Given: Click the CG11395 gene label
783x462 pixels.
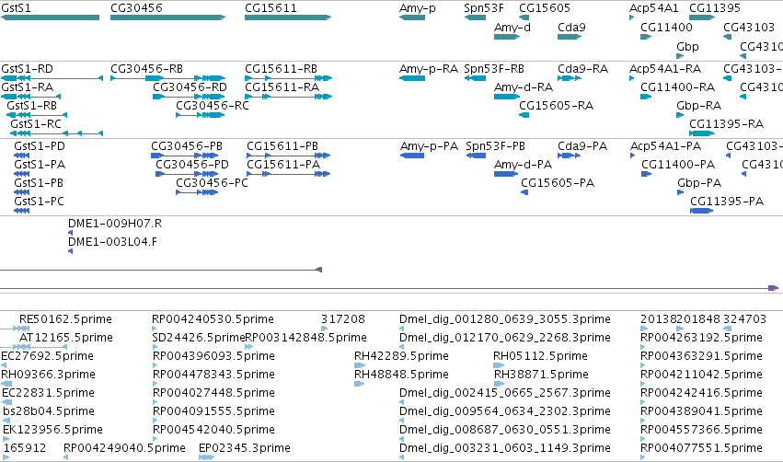Looking at the screenshot, I should [x=715, y=8].
